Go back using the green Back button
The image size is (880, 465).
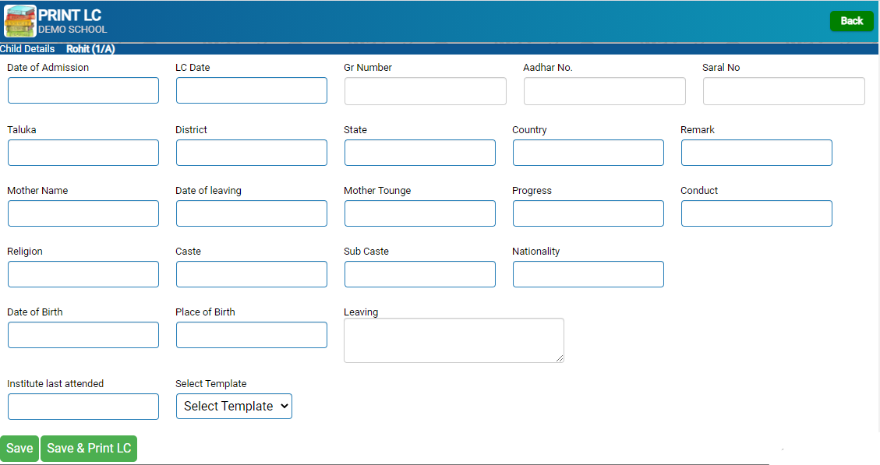coord(851,21)
